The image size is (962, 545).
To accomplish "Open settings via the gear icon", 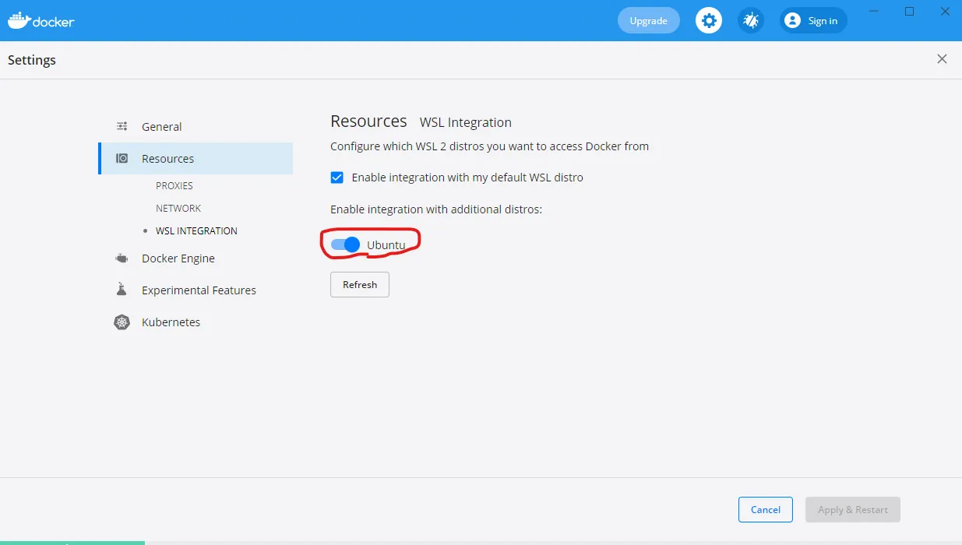I will pyautogui.click(x=708, y=21).
